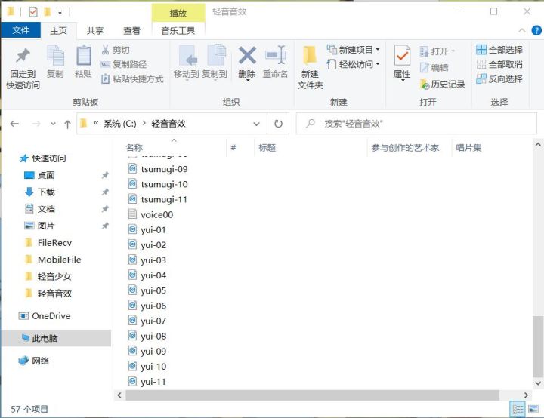
Task: Switch to the 共享 share tab
Action: [95, 31]
